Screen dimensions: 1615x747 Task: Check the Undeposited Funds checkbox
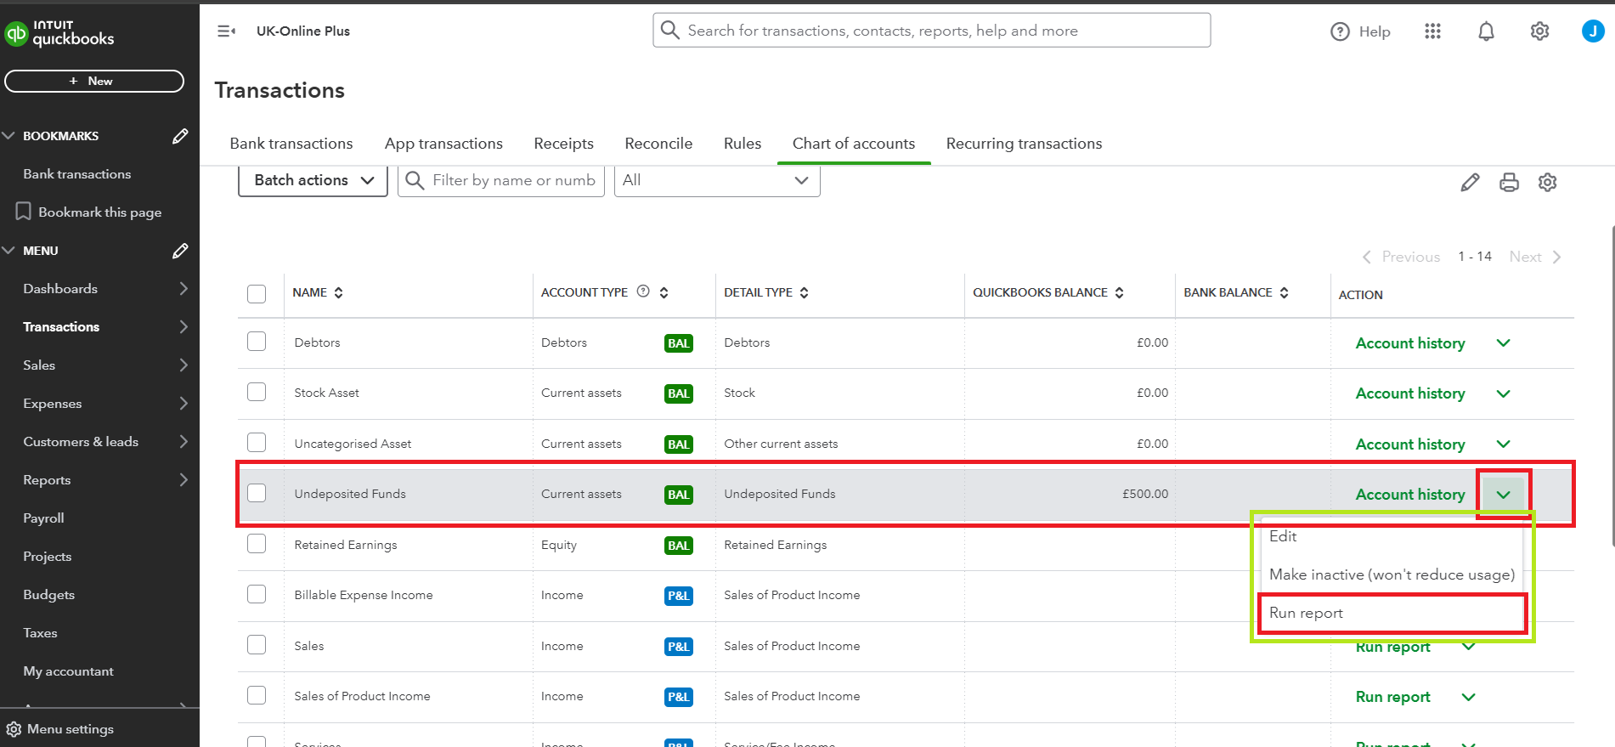(x=257, y=493)
